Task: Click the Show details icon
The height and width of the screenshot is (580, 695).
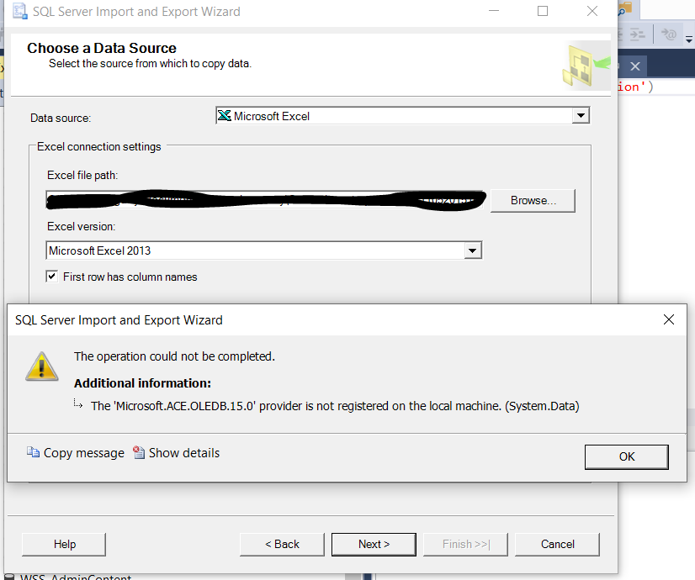Action: (139, 452)
